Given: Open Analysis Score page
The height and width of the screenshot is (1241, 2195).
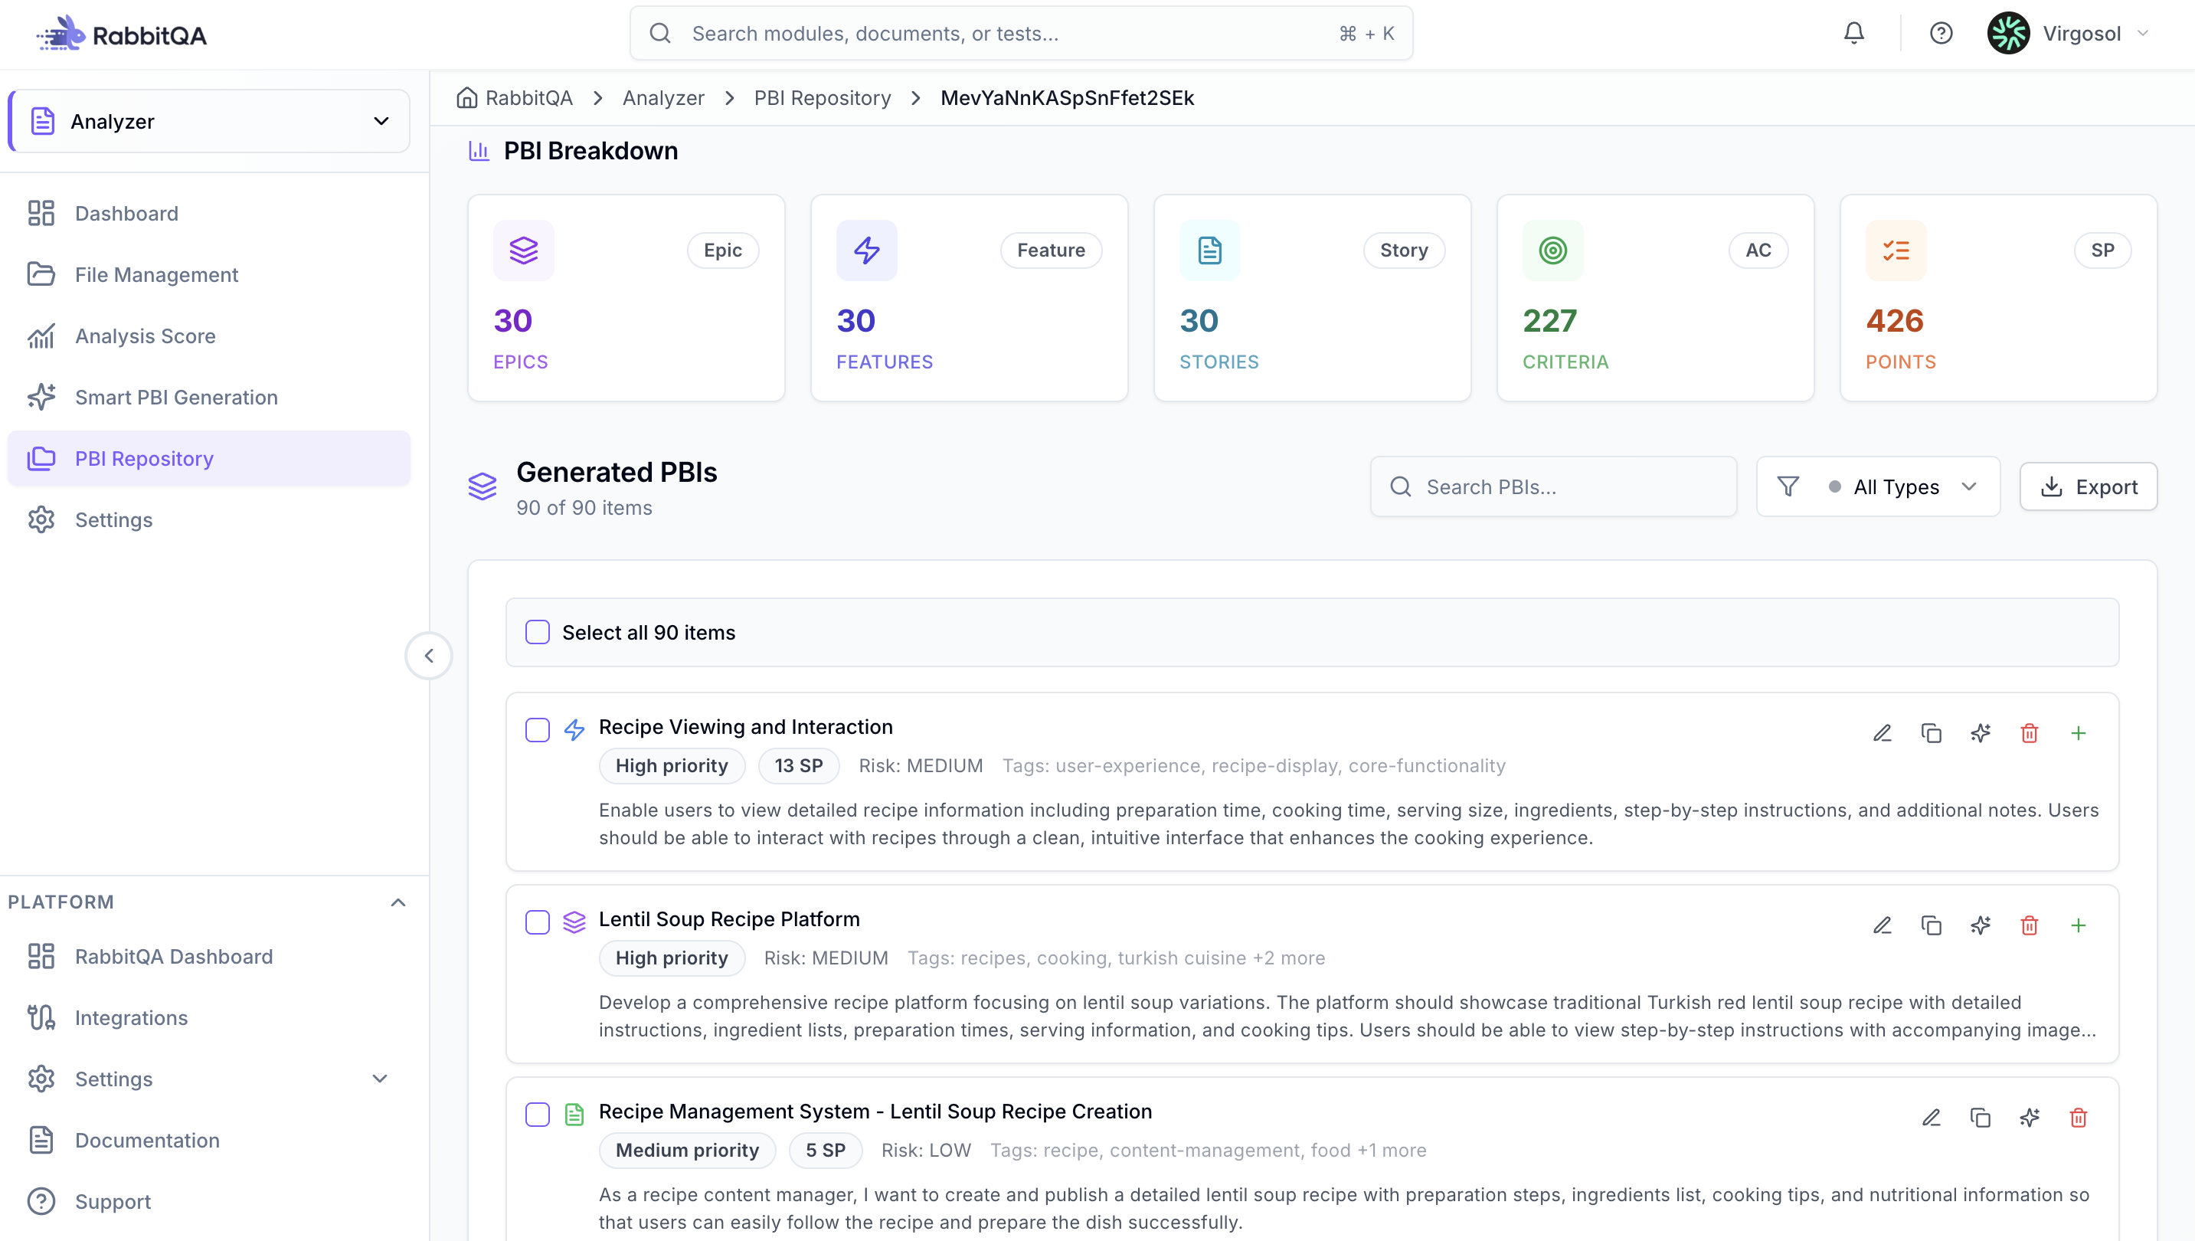Looking at the screenshot, I should coord(210,336).
